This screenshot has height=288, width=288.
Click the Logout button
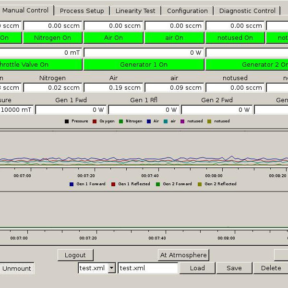75,255
